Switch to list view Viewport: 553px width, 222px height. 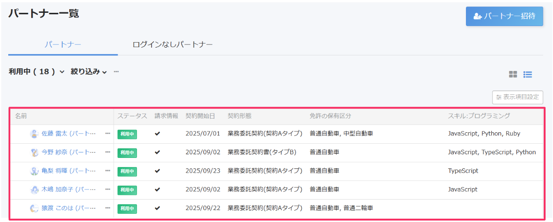point(528,74)
